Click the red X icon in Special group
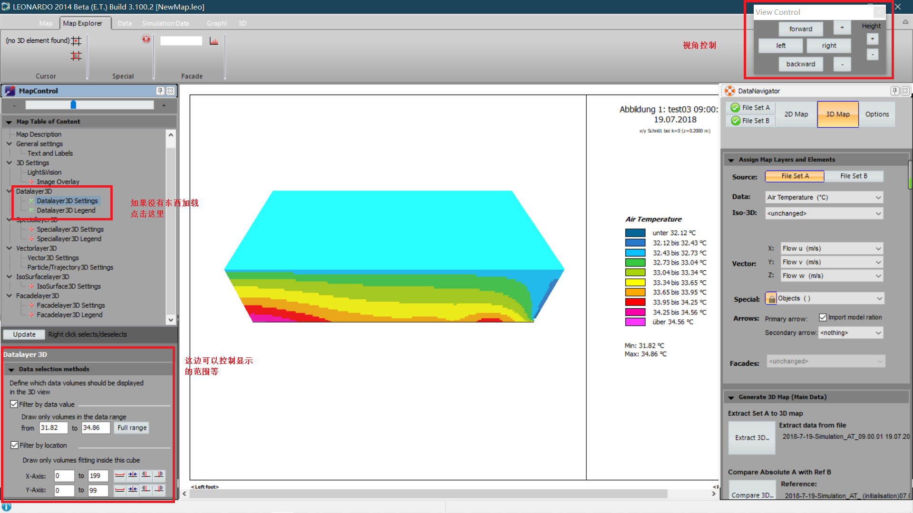The width and height of the screenshot is (913, 513). (146, 39)
